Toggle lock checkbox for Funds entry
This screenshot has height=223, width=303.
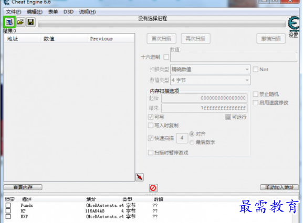8,205
